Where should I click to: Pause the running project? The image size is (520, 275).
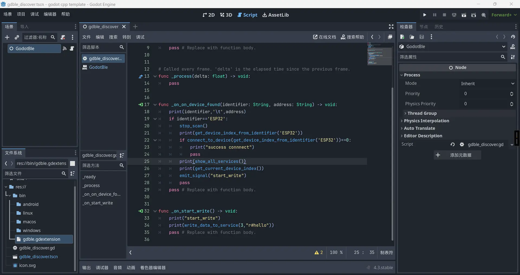tap(435, 15)
